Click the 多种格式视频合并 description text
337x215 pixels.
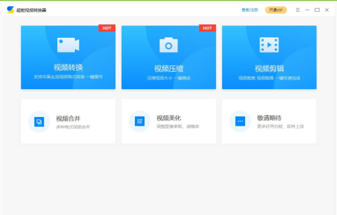click(73, 127)
